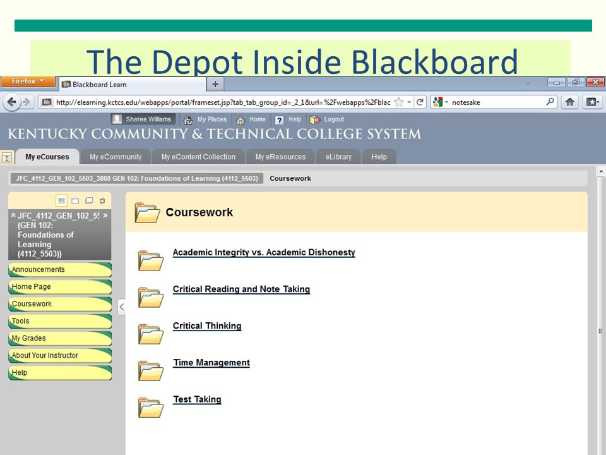Open the Time Management link
606x455 pixels.
pos(211,363)
